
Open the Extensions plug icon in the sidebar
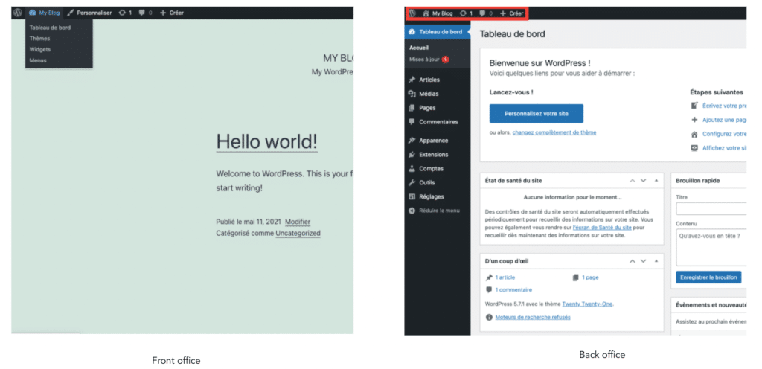point(412,155)
